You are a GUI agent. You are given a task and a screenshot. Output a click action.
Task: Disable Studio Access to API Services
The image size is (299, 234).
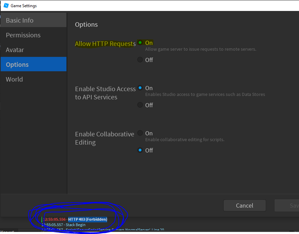pyautogui.click(x=140, y=104)
